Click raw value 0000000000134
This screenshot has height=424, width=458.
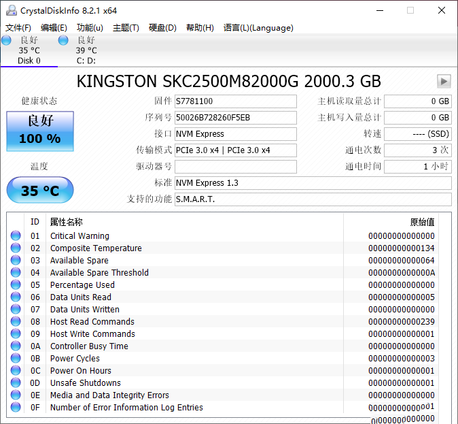coord(402,248)
